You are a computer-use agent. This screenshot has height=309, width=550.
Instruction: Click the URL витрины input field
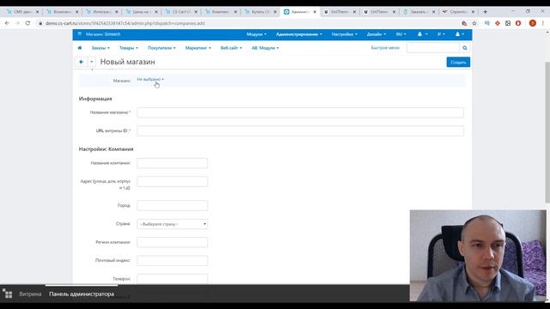[300, 130]
